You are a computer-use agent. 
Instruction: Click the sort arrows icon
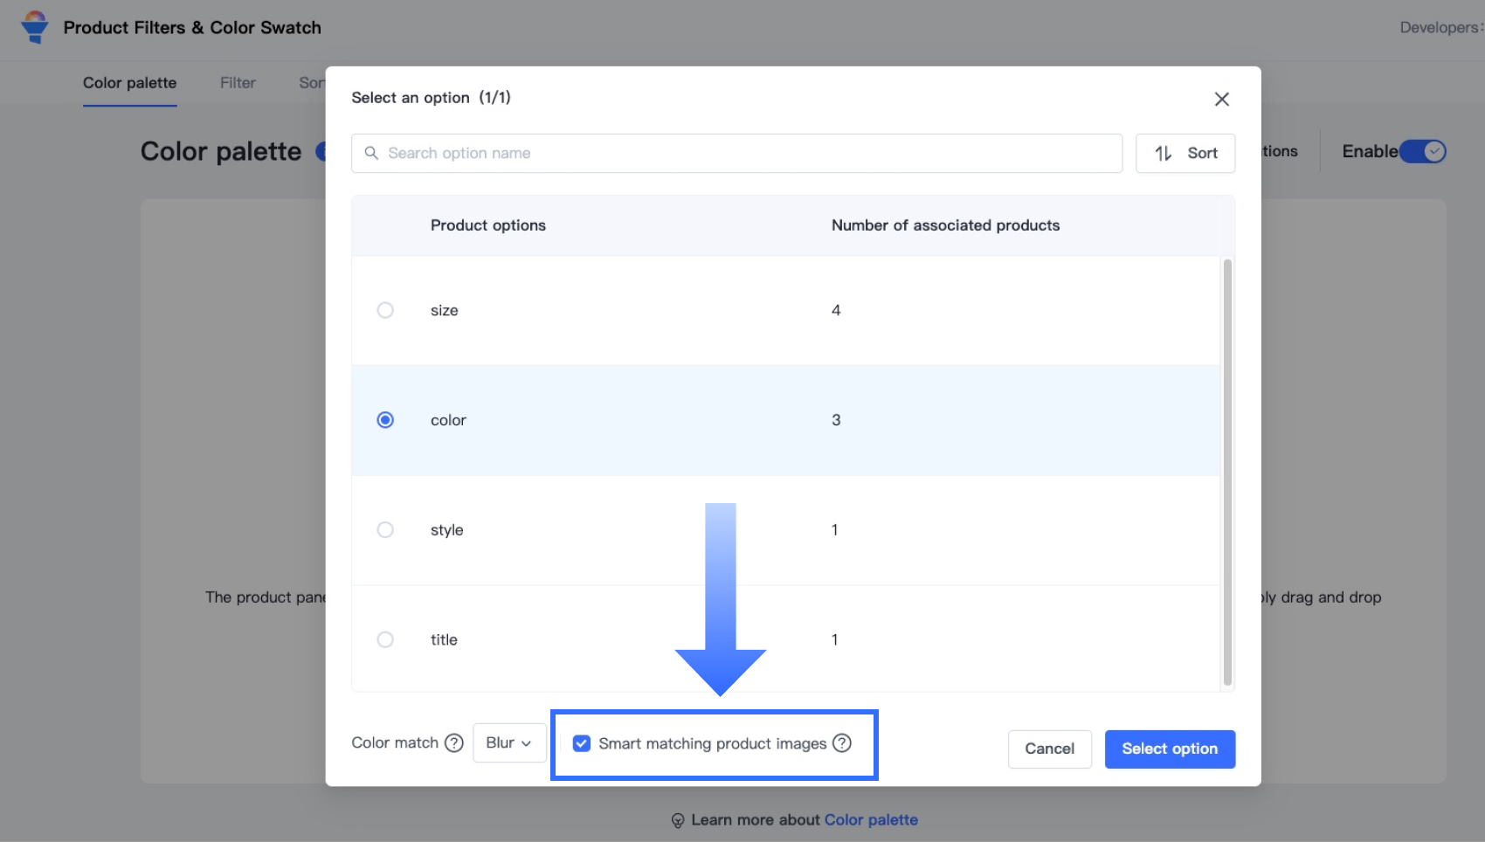coord(1164,154)
